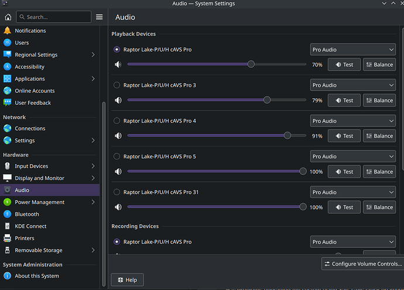Click the Printers icon

[x=7, y=238]
